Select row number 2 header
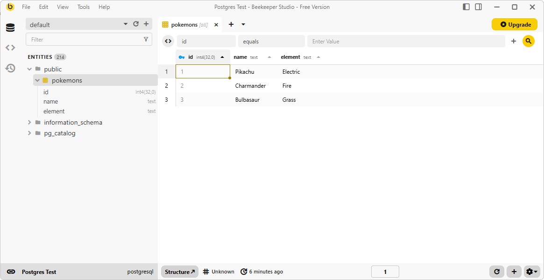This screenshot has width=544, height=280. (167, 85)
